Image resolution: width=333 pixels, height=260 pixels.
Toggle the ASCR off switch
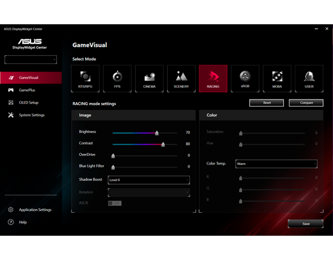coord(114,203)
